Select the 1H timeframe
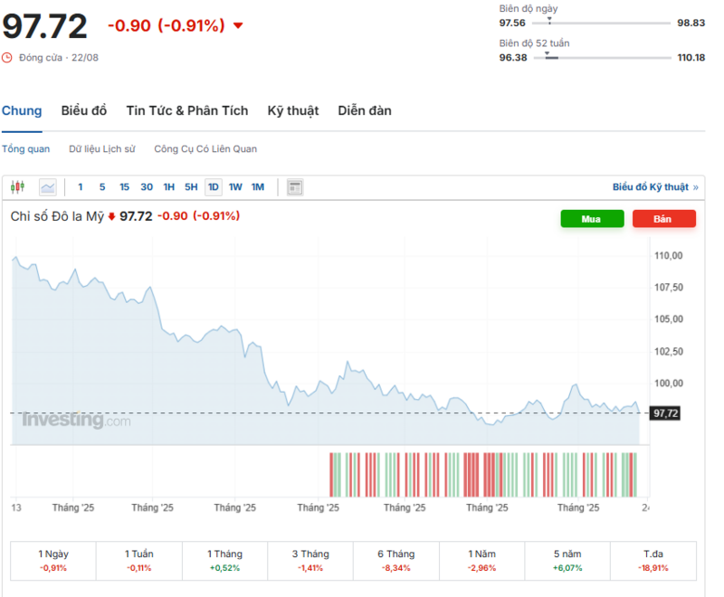724x597 pixels. 167,186
